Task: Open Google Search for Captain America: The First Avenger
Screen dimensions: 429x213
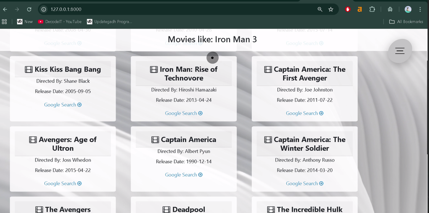Action: click(305, 113)
